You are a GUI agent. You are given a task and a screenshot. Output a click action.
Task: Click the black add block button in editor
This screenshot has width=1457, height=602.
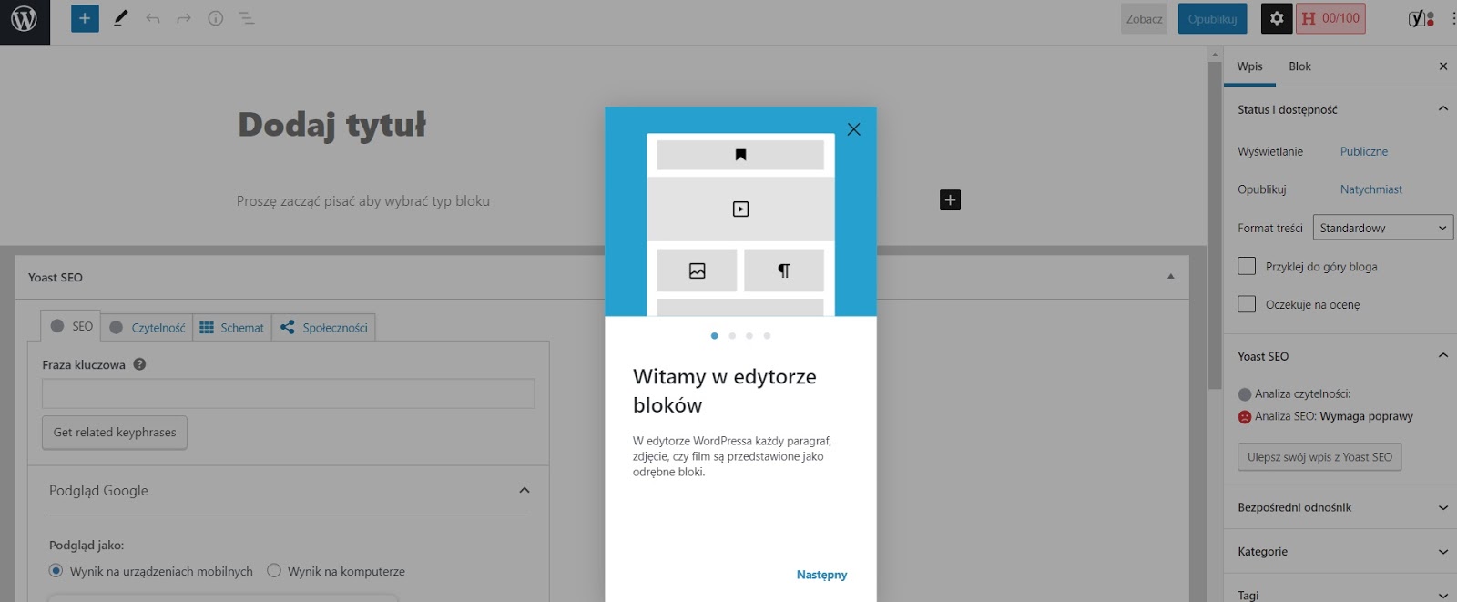click(x=950, y=200)
